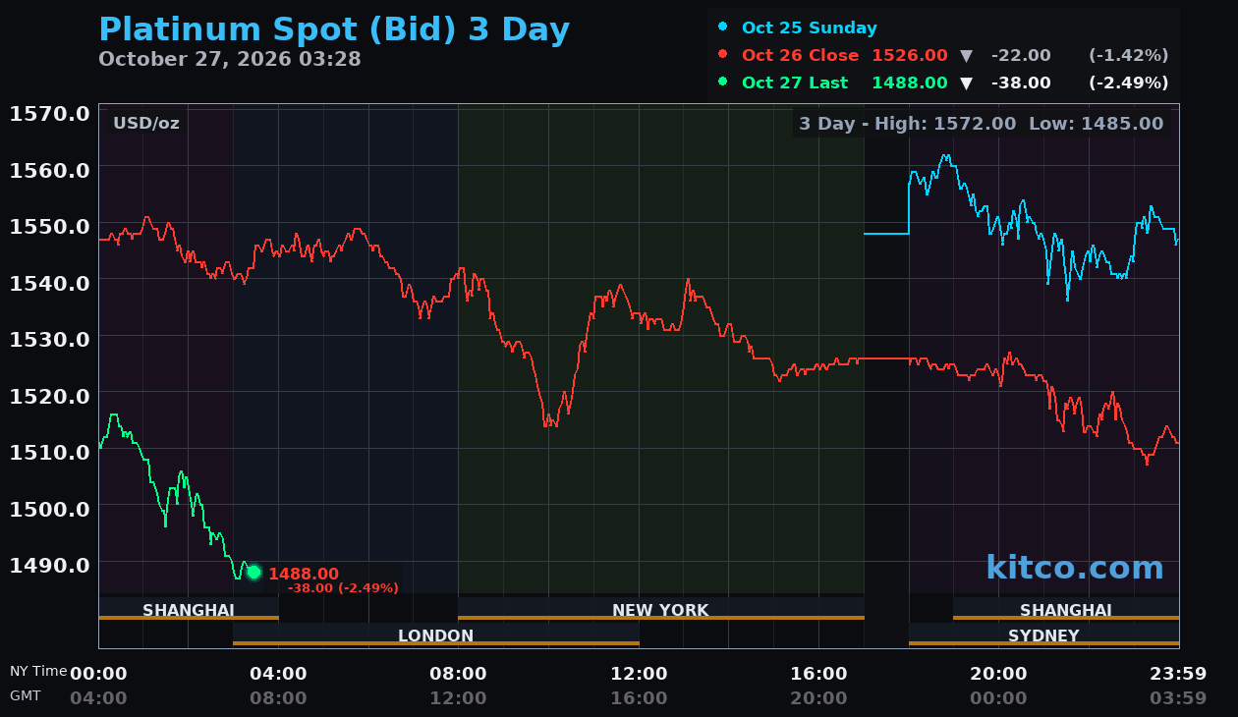Click the LONDON session bar
The width and height of the screenshot is (1238, 717).
436,634
